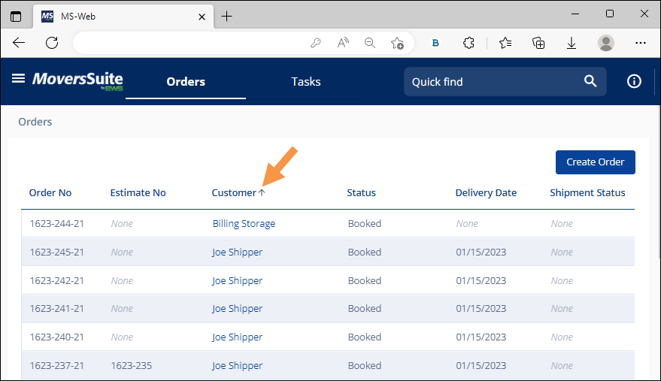Open the hamburger navigation menu
This screenshot has height=381, width=661.
click(x=19, y=79)
